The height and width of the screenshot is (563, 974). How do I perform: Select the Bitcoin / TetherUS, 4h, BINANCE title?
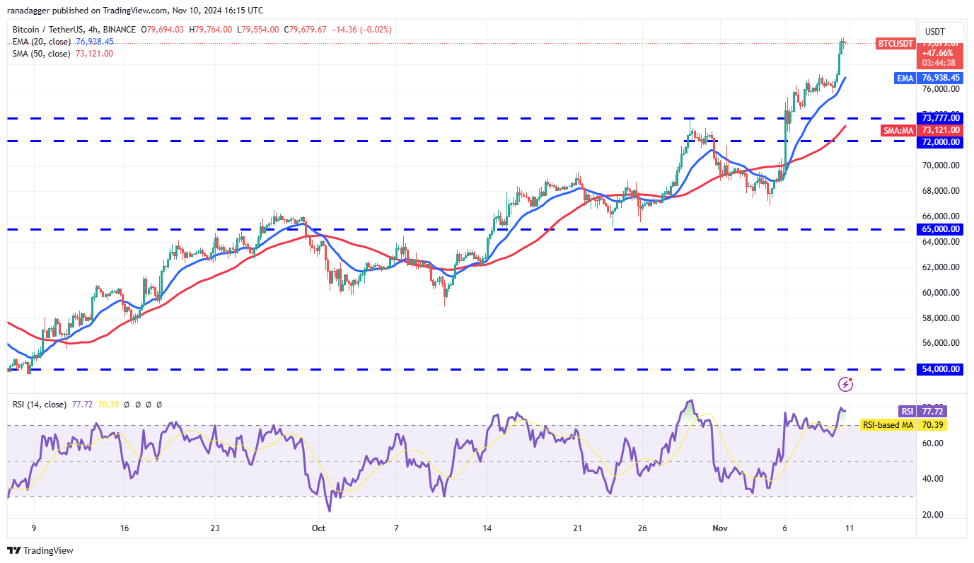[75, 30]
